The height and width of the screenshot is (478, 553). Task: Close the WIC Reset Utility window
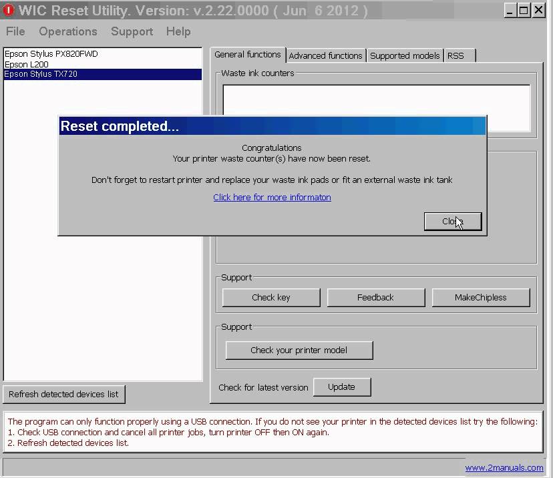(538, 10)
